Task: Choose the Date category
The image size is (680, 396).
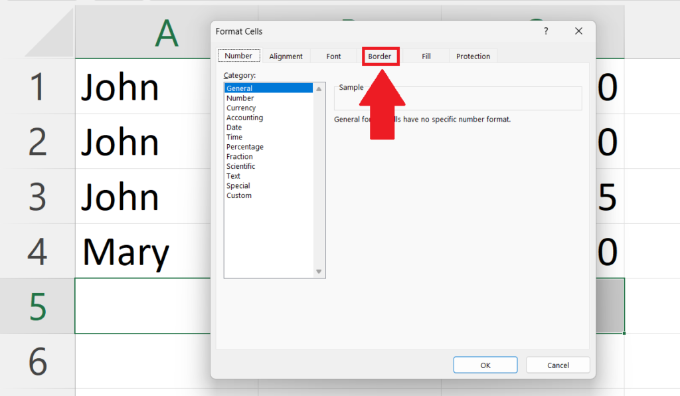Action: [234, 128]
